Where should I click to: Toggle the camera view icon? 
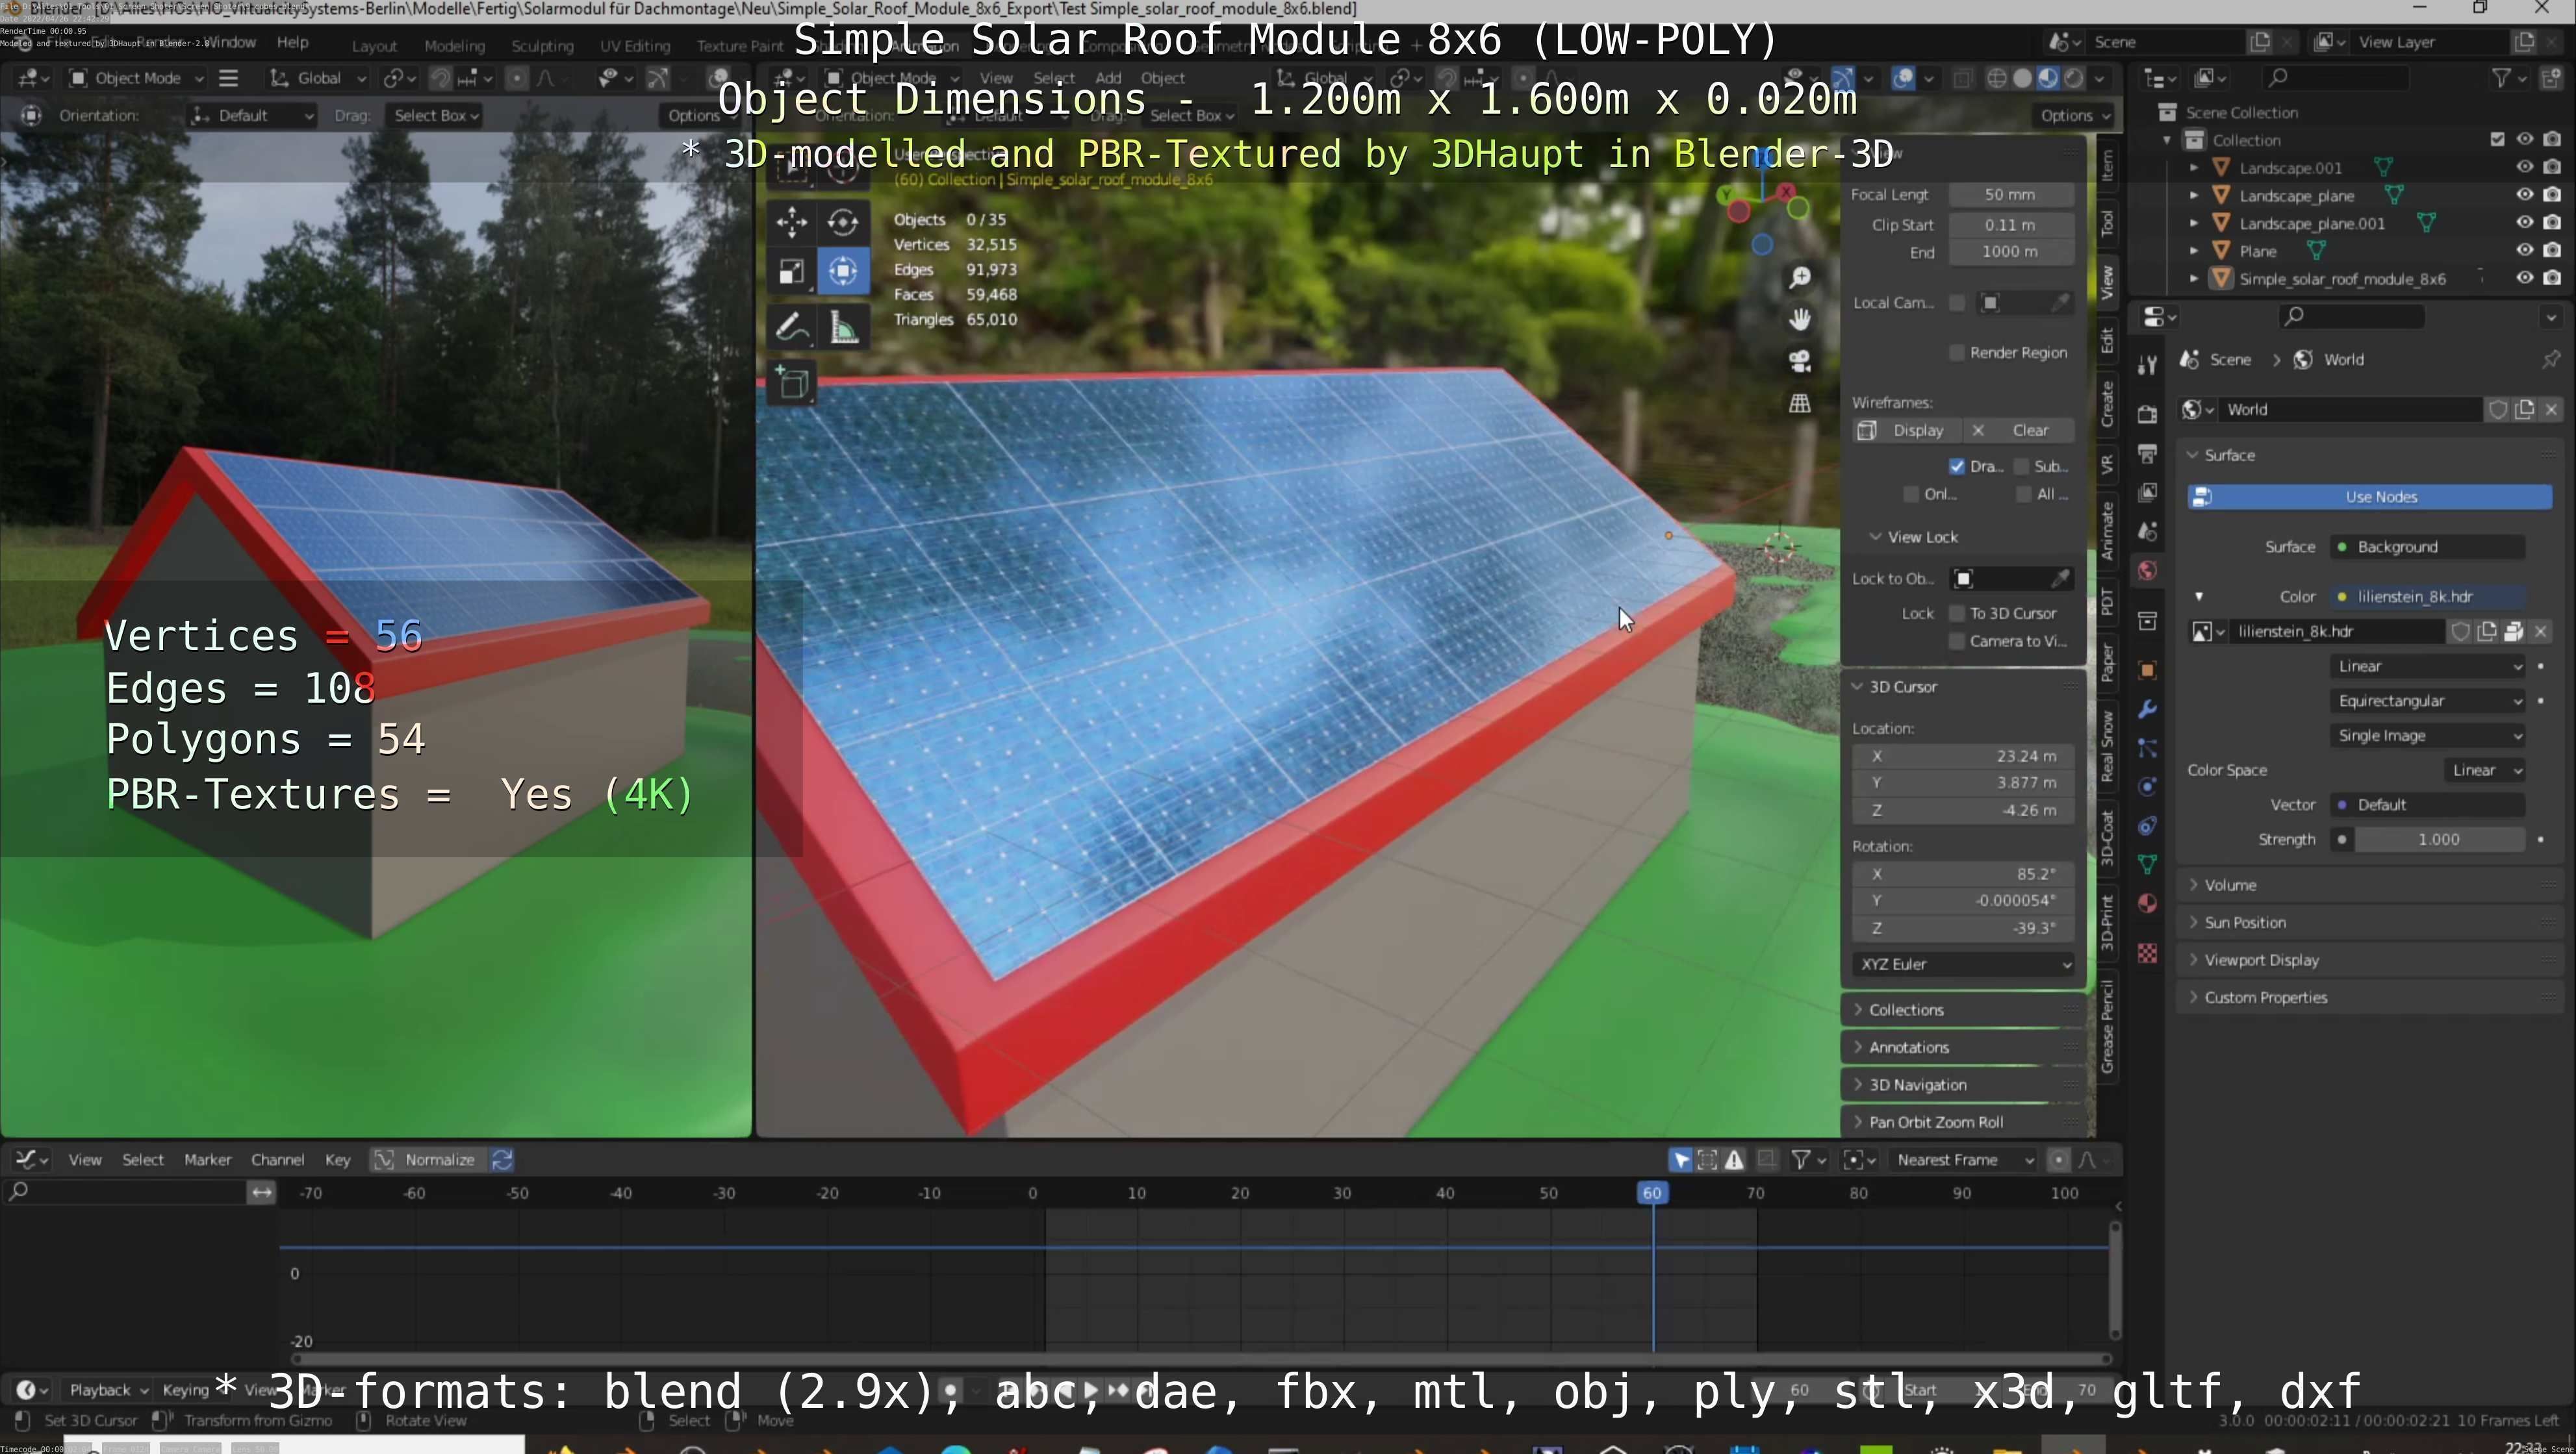pos(1800,361)
